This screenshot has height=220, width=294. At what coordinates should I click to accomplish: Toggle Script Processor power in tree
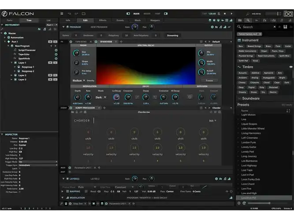coord(56,50)
